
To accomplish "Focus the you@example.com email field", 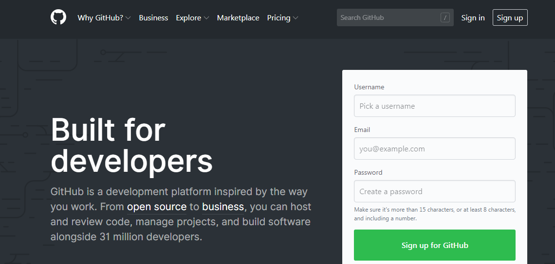I will pyautogui.click(x=434, y=148).
